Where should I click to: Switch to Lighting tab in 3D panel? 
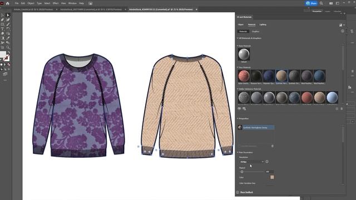coord(263,24)
